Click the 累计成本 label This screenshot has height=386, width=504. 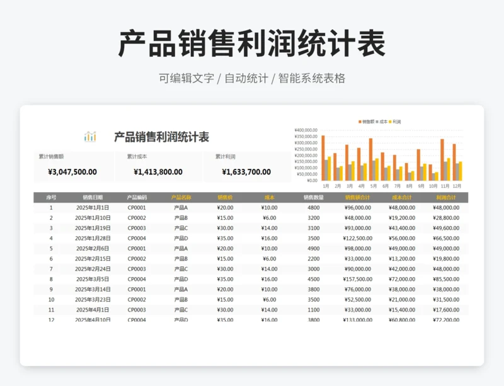coord(137,157)
